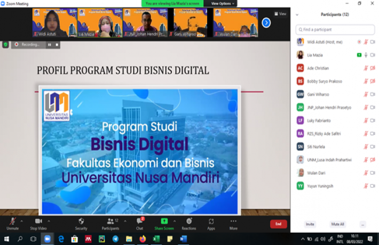Select participant Wulan Dari in the list

tap(335, 173)
